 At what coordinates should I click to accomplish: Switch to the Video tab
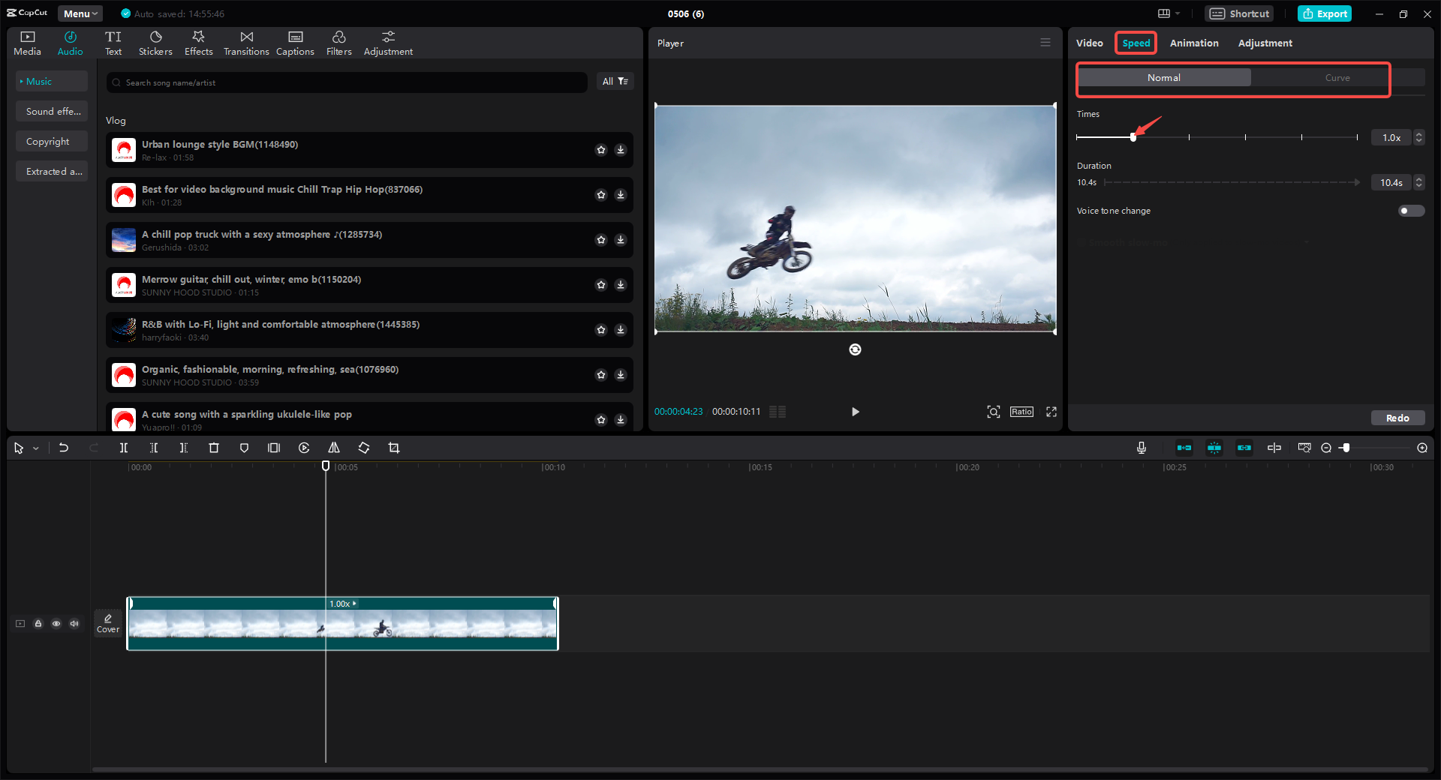pyautogui.click(x=1089, y=43)
